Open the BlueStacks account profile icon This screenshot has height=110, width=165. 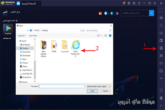pyautogui.click(x=129, y=3)
